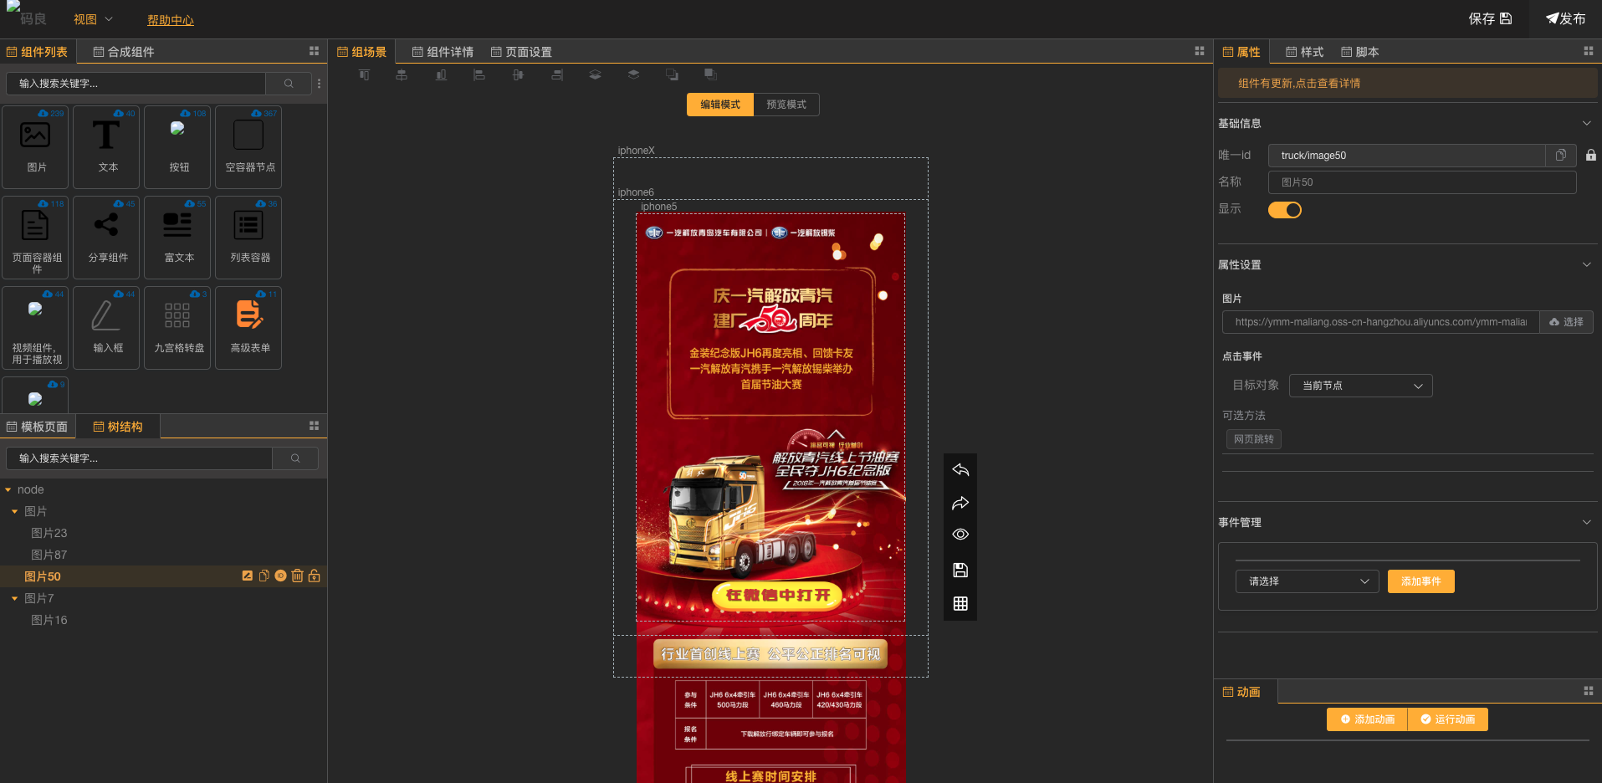Switch to the 组件详情 tab
1602x783 pixels.
tap(443, 52)
